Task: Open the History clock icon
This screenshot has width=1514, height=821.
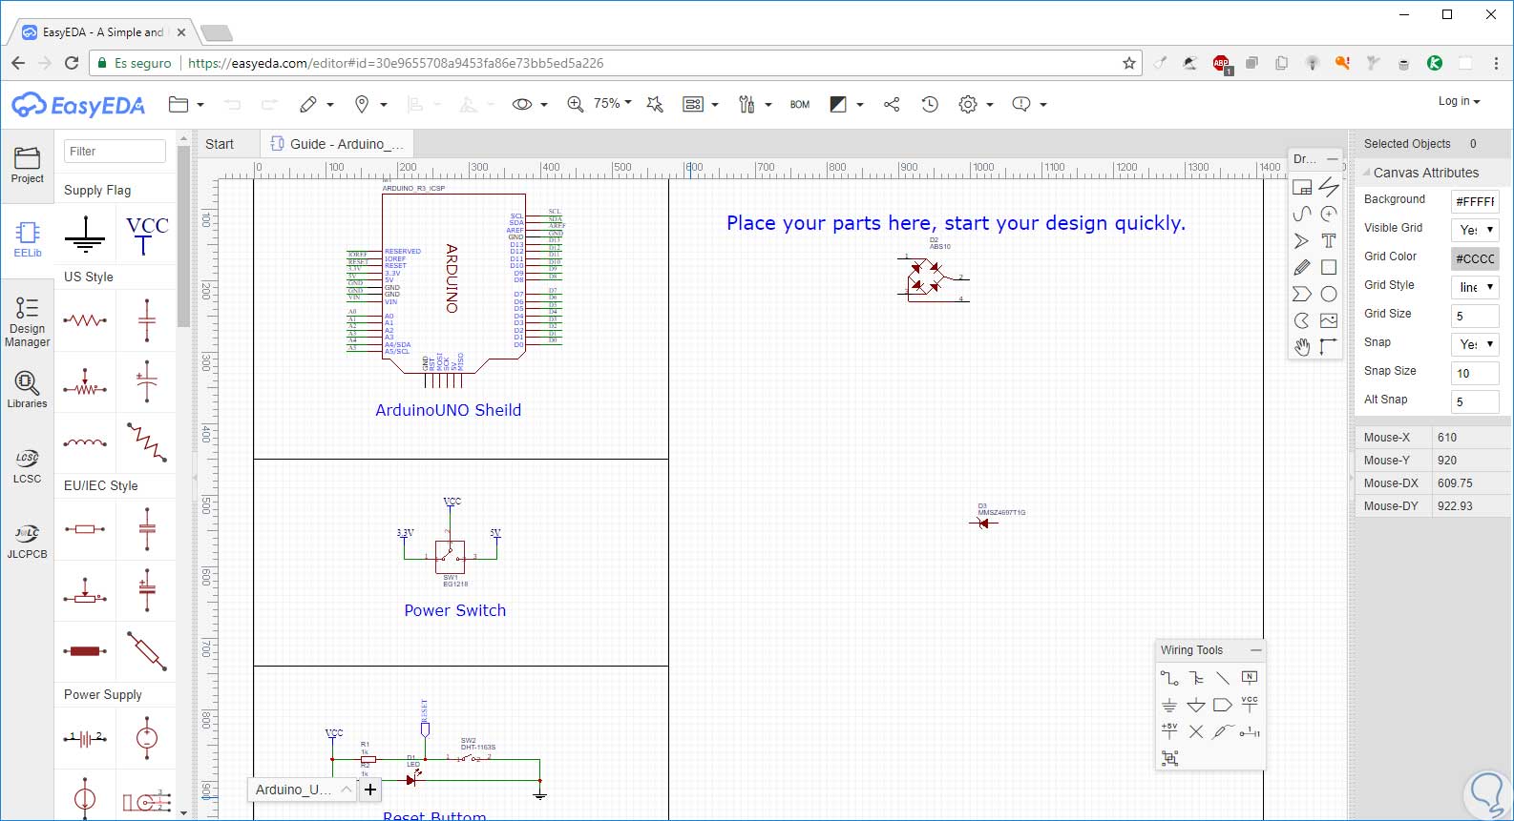Action: pyautogui.click(x=930, y=104)
